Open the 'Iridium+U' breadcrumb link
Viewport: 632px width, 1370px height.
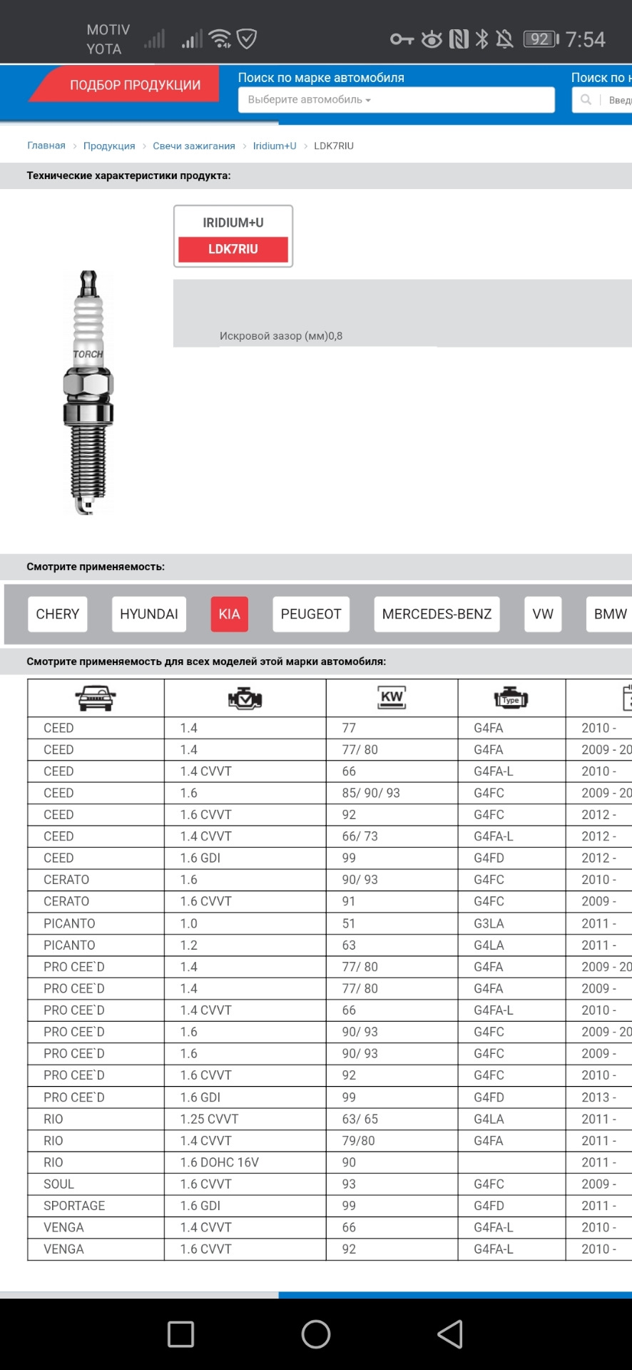[x=275, y=146]
